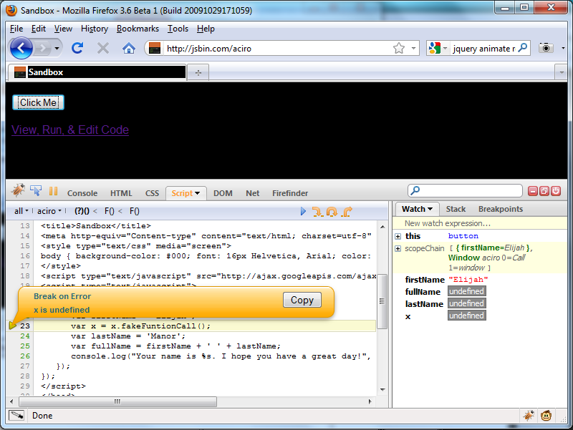The height and width of the screenshot is (430, 573).
Task: Toggle Firebug break on error pause button
Action: coord(53,191)
